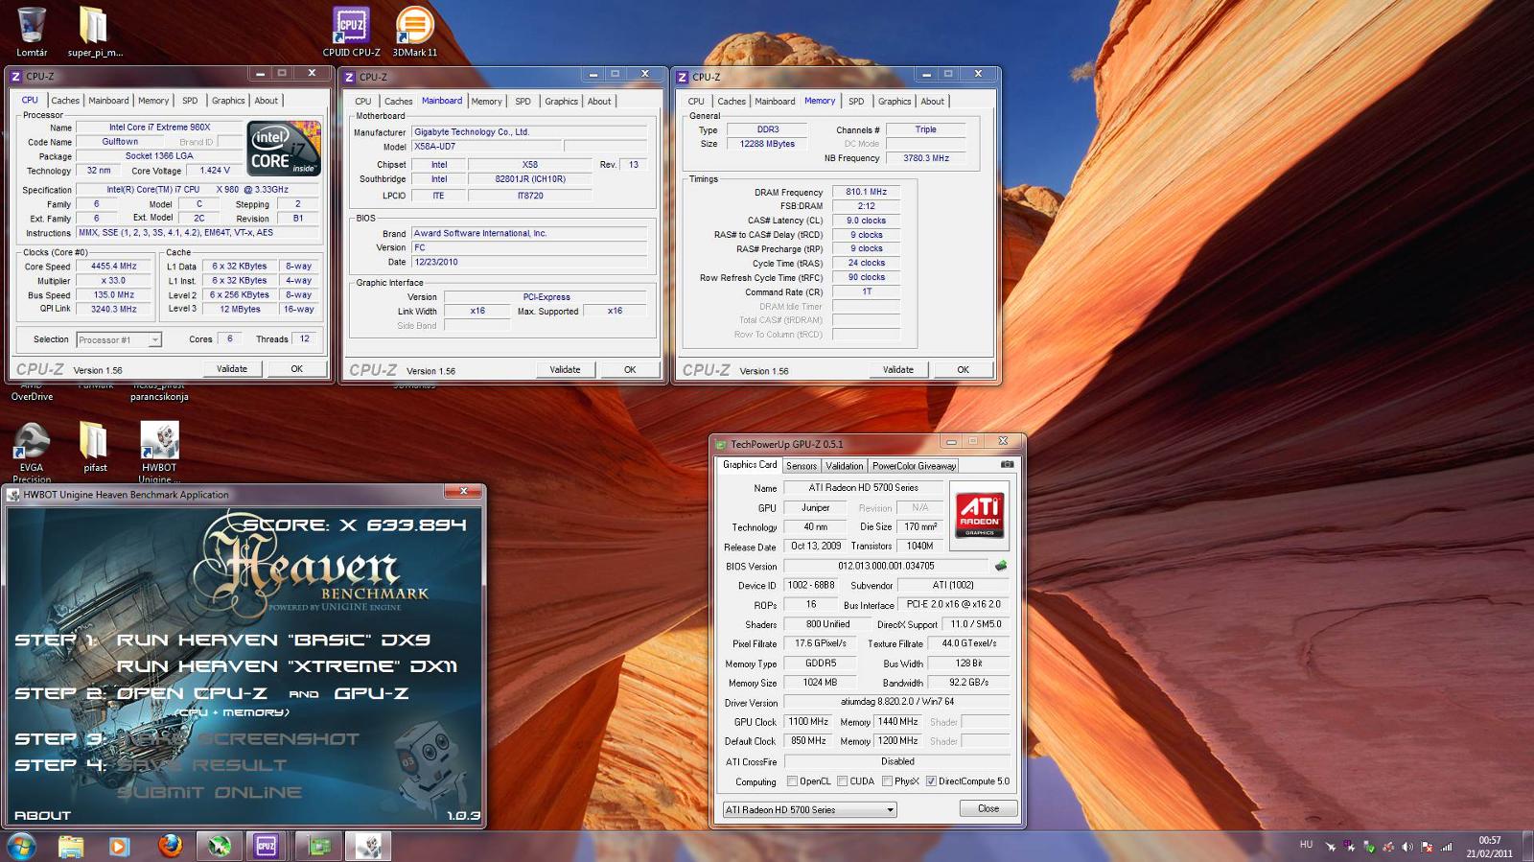Click the HU language indicator
Image resolution: width=1534 pixels, height=862 pixels.
[x=1306, y=845]
